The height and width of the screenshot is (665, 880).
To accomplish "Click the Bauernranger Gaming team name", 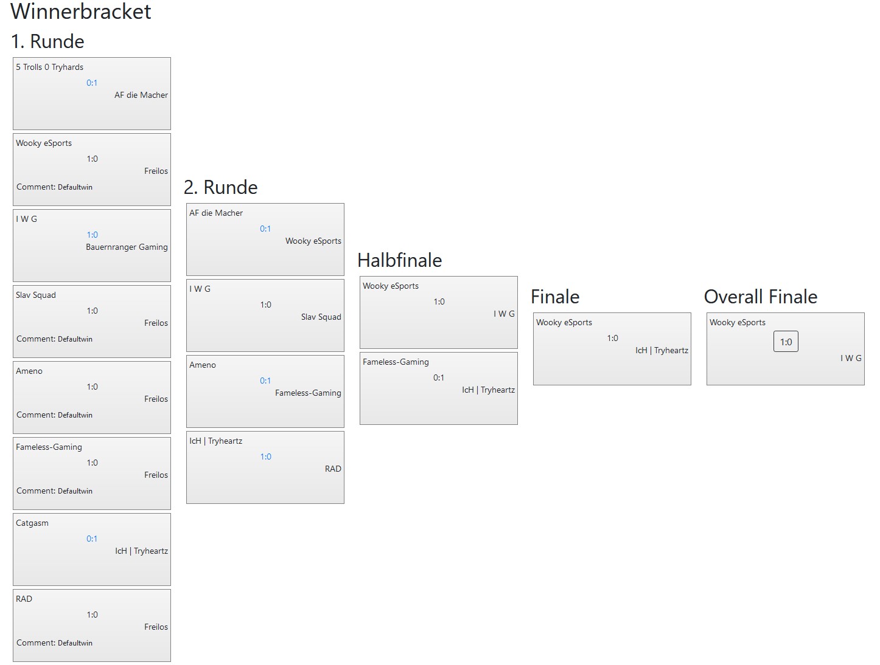I will 127,247.
